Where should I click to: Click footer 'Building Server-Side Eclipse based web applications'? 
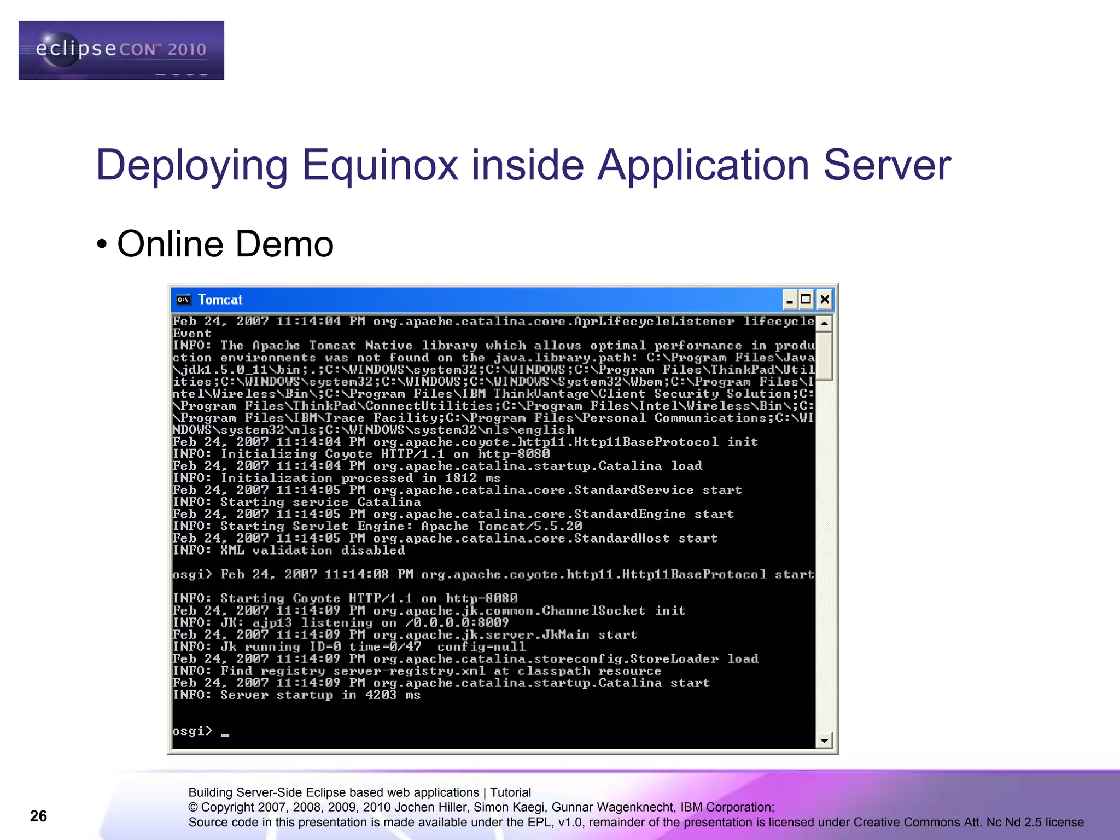click(x=334, y=792)
